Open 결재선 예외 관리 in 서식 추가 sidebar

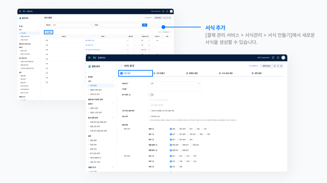97,90
